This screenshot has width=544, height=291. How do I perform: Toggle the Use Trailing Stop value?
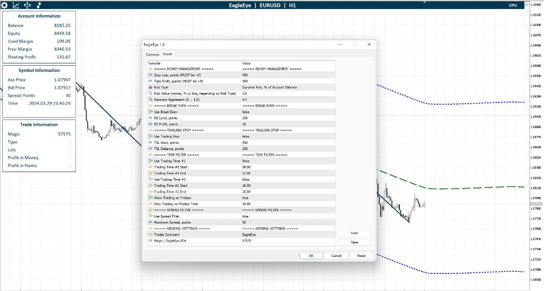[245, 136]
